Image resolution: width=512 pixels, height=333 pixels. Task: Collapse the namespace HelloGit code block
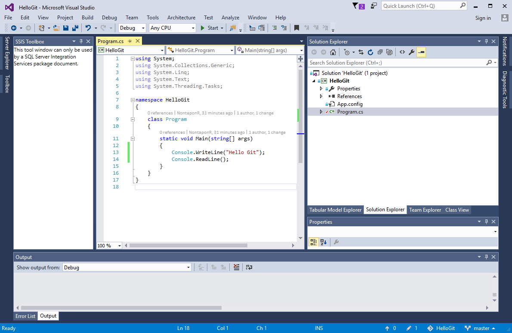click(133, 100)
